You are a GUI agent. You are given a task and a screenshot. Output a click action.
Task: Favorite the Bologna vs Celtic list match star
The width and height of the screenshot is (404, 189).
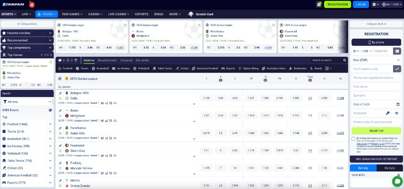click(60, 98)
